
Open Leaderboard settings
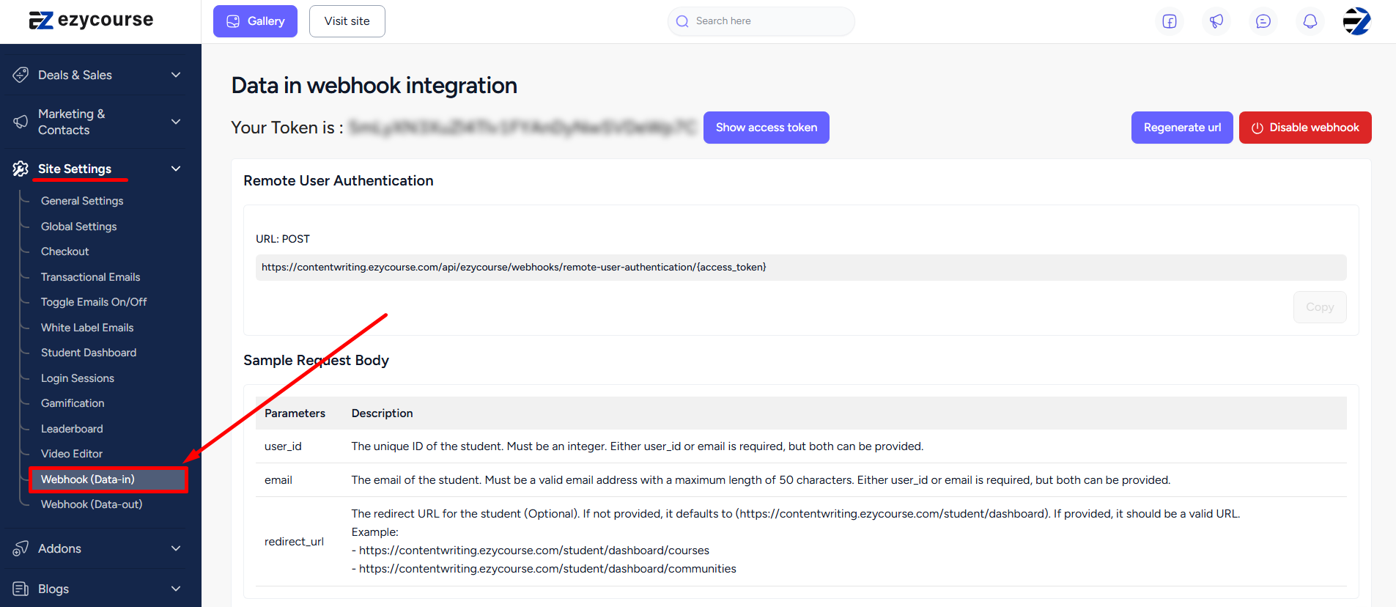point(72,429)
